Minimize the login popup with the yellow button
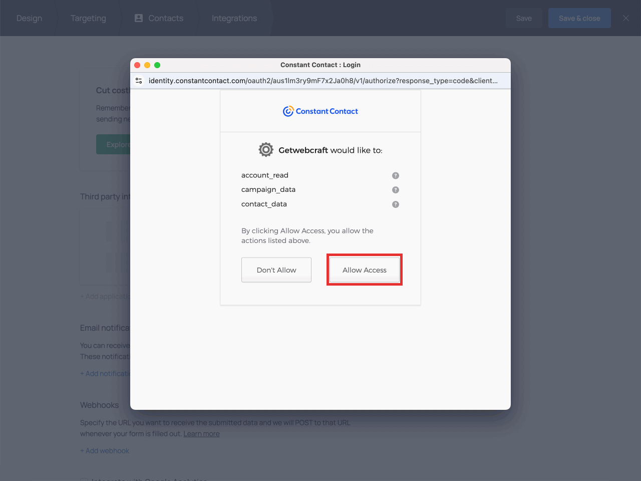 147,65
